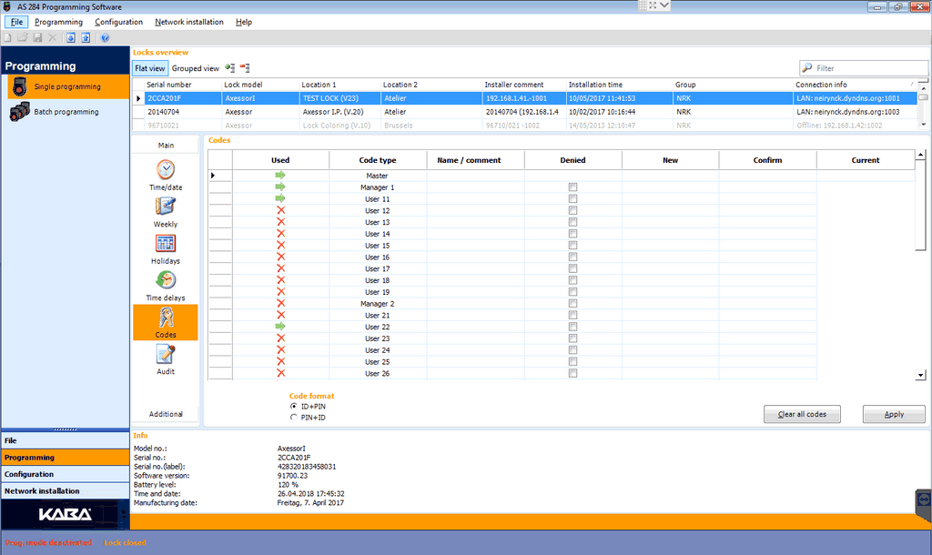Screen dimensions: 932x555
Task: Click the codes table scroll-down arrow
Action: click(921, 375)
